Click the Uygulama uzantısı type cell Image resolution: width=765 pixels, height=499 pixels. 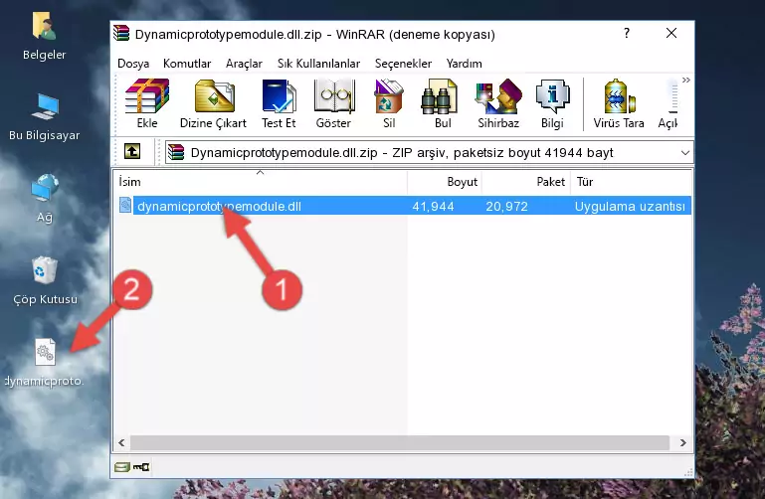click(630, 206)
